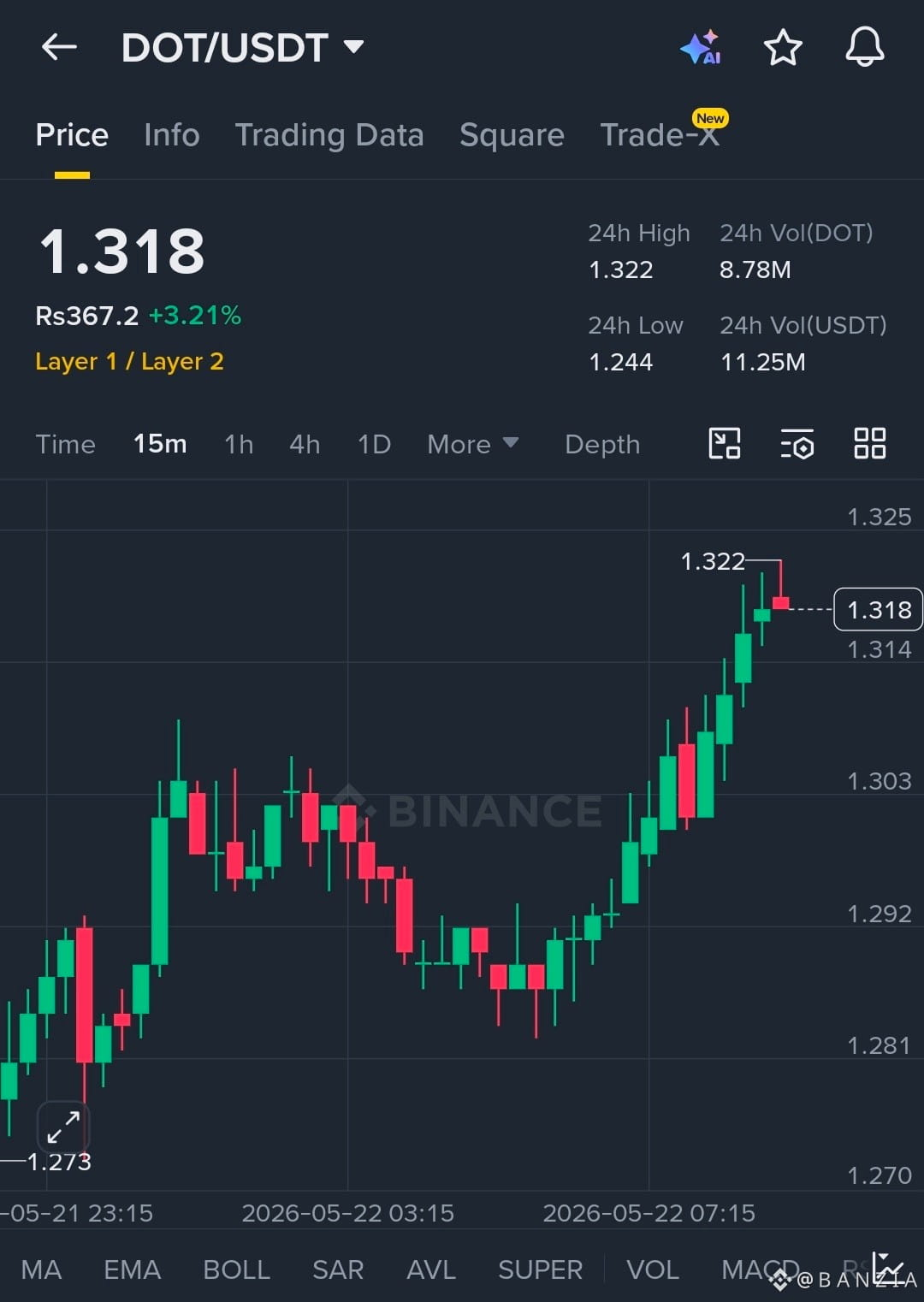
Task: Open the DOT/USDT pair selector dropdown
Action: [243, 47]
